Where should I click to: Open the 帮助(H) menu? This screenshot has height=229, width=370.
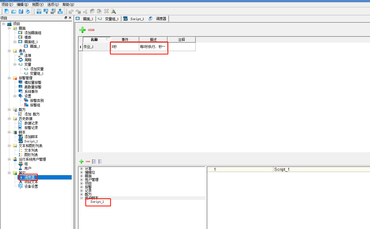tap(68, 5)
